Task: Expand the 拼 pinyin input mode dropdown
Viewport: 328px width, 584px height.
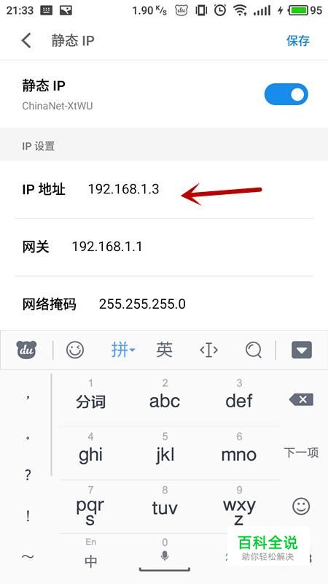Action: click(123, 350)
